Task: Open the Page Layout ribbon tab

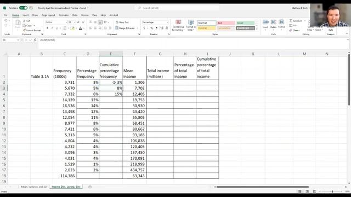Action: 48,15
